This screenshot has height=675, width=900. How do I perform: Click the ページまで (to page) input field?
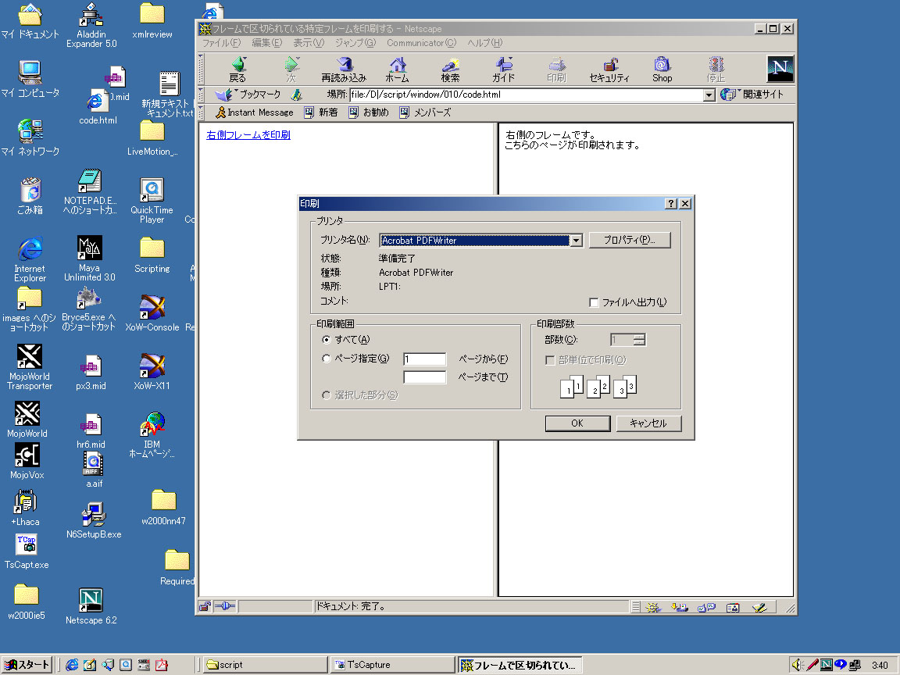(x=425, y=377)
